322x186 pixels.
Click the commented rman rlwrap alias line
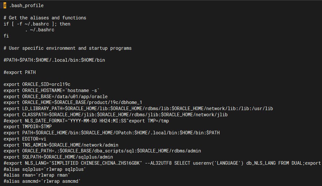click(x=38, y=175)
